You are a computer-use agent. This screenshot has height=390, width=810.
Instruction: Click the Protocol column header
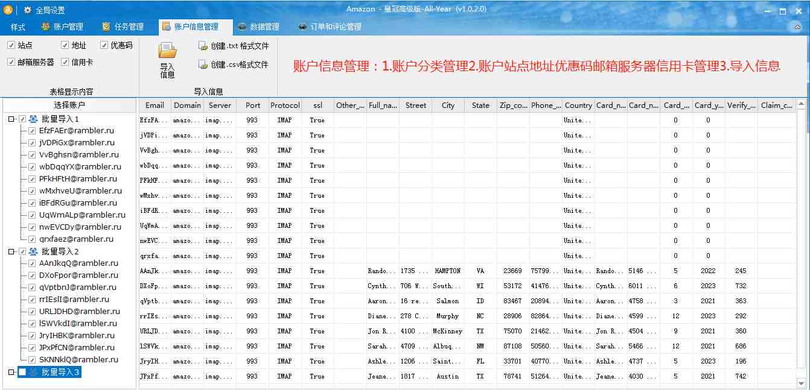[285, 105]
